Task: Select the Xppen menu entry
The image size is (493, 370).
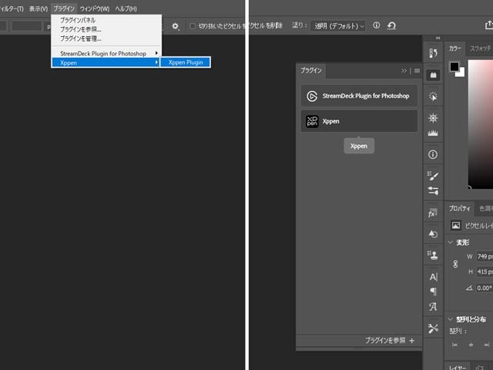Action: [x=106, y=62]
